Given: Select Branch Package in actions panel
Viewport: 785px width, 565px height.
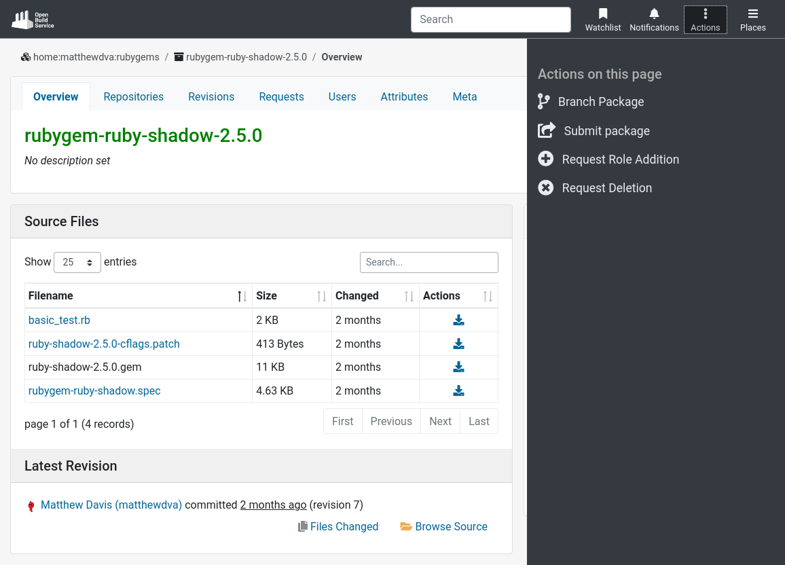Looking at the screenshot, I should (600, 102).
